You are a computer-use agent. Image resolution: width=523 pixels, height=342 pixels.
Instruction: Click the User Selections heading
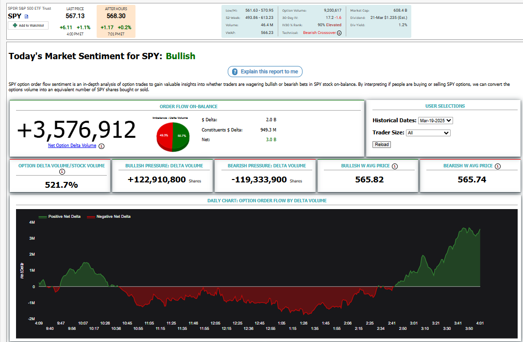445,106
